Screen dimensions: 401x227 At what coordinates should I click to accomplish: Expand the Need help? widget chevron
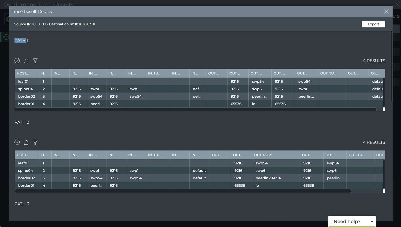[372, 222]
